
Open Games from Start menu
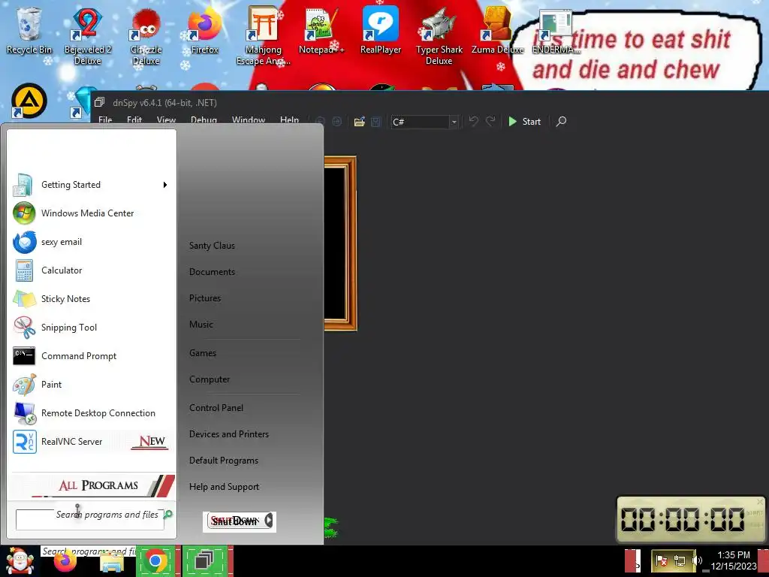(203, 353)
